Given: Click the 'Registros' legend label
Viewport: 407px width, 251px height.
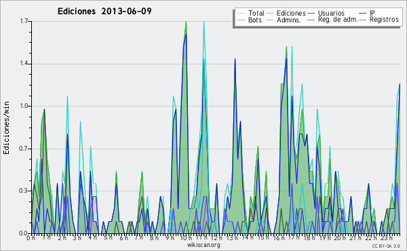Looking at the screenshot, I should 384,20.
